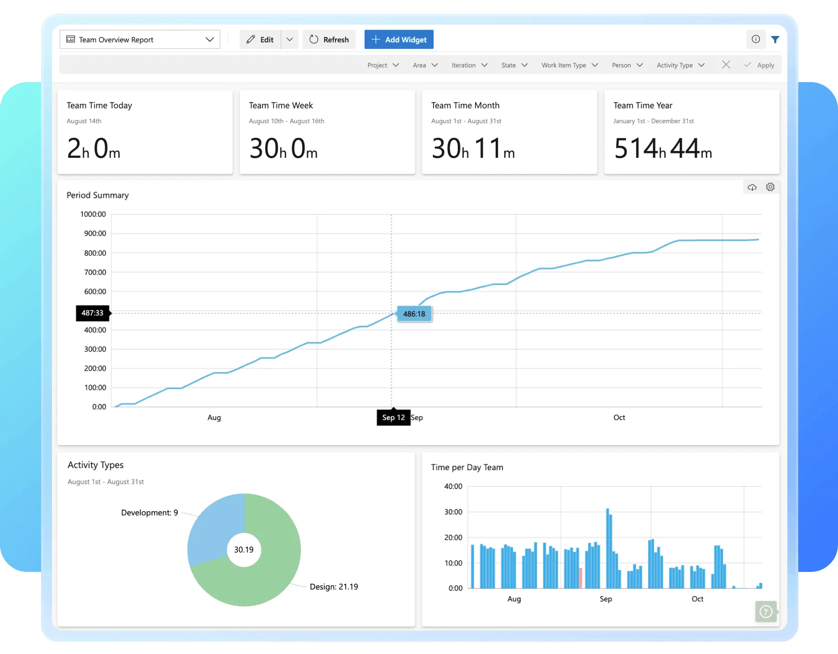838x654 pixels.
Task: Click the Edit pencil button
Action: (x=260, y=40)
